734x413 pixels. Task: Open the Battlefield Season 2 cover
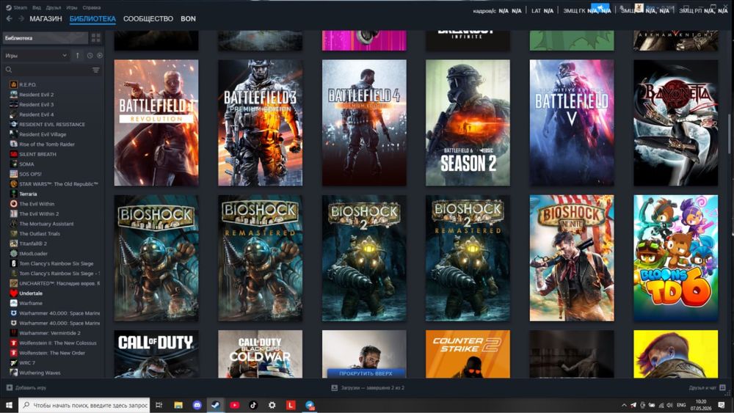[x=468, y=123]
